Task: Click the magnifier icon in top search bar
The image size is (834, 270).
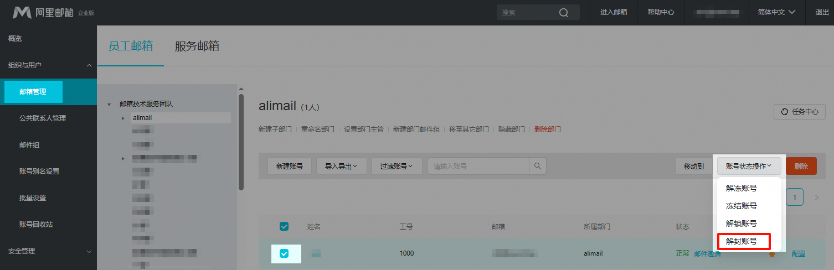Action: pos(563,13)
